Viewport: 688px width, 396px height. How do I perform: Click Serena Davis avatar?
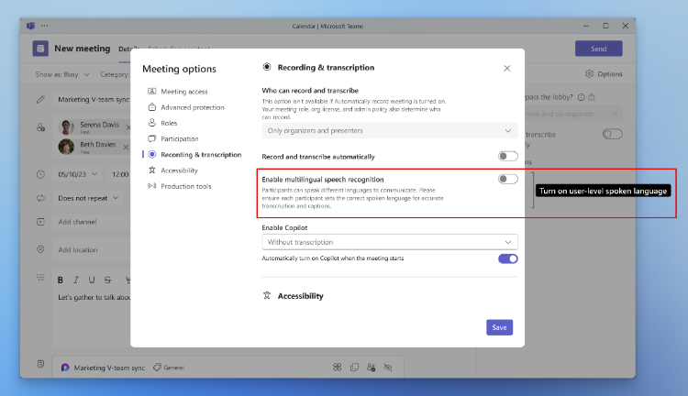coord(66,126)
